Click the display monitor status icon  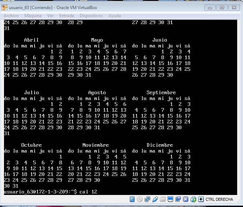pos(170,199)
